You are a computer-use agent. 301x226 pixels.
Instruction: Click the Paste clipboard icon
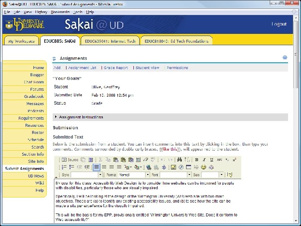click(x=115, y=160)
